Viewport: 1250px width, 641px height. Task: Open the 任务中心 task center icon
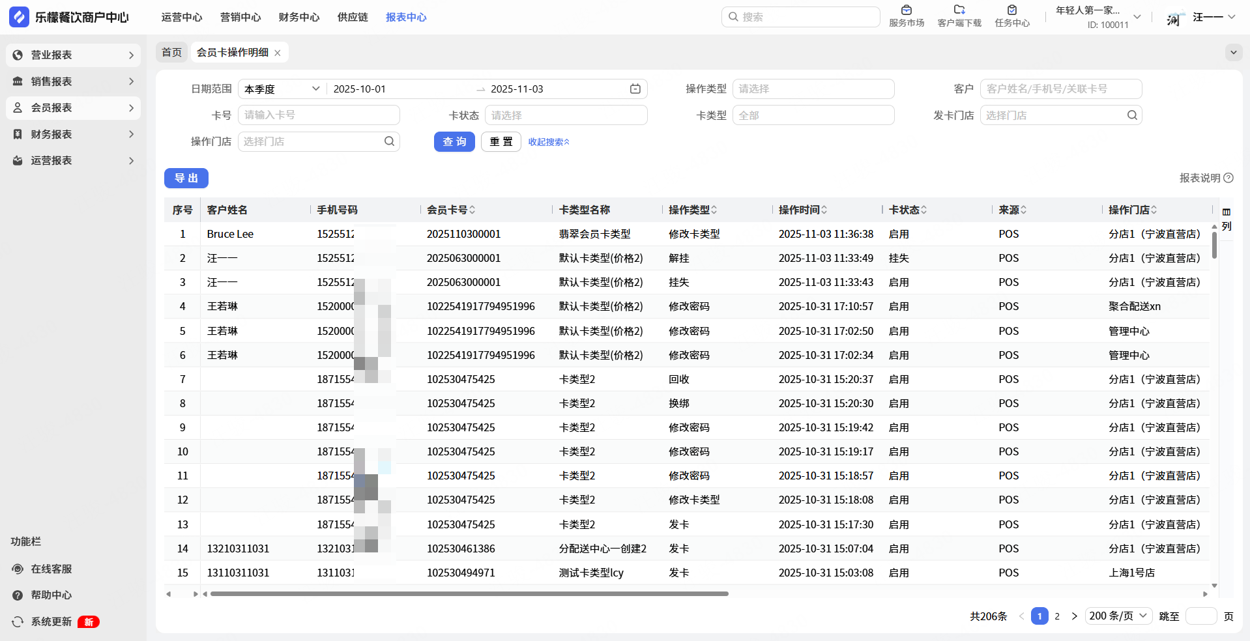point(1011,10)
